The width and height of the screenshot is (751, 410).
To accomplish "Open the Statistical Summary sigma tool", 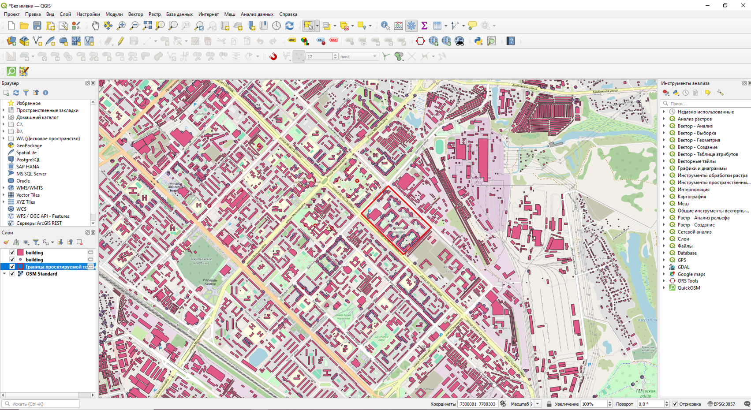I will pos(424,26).
